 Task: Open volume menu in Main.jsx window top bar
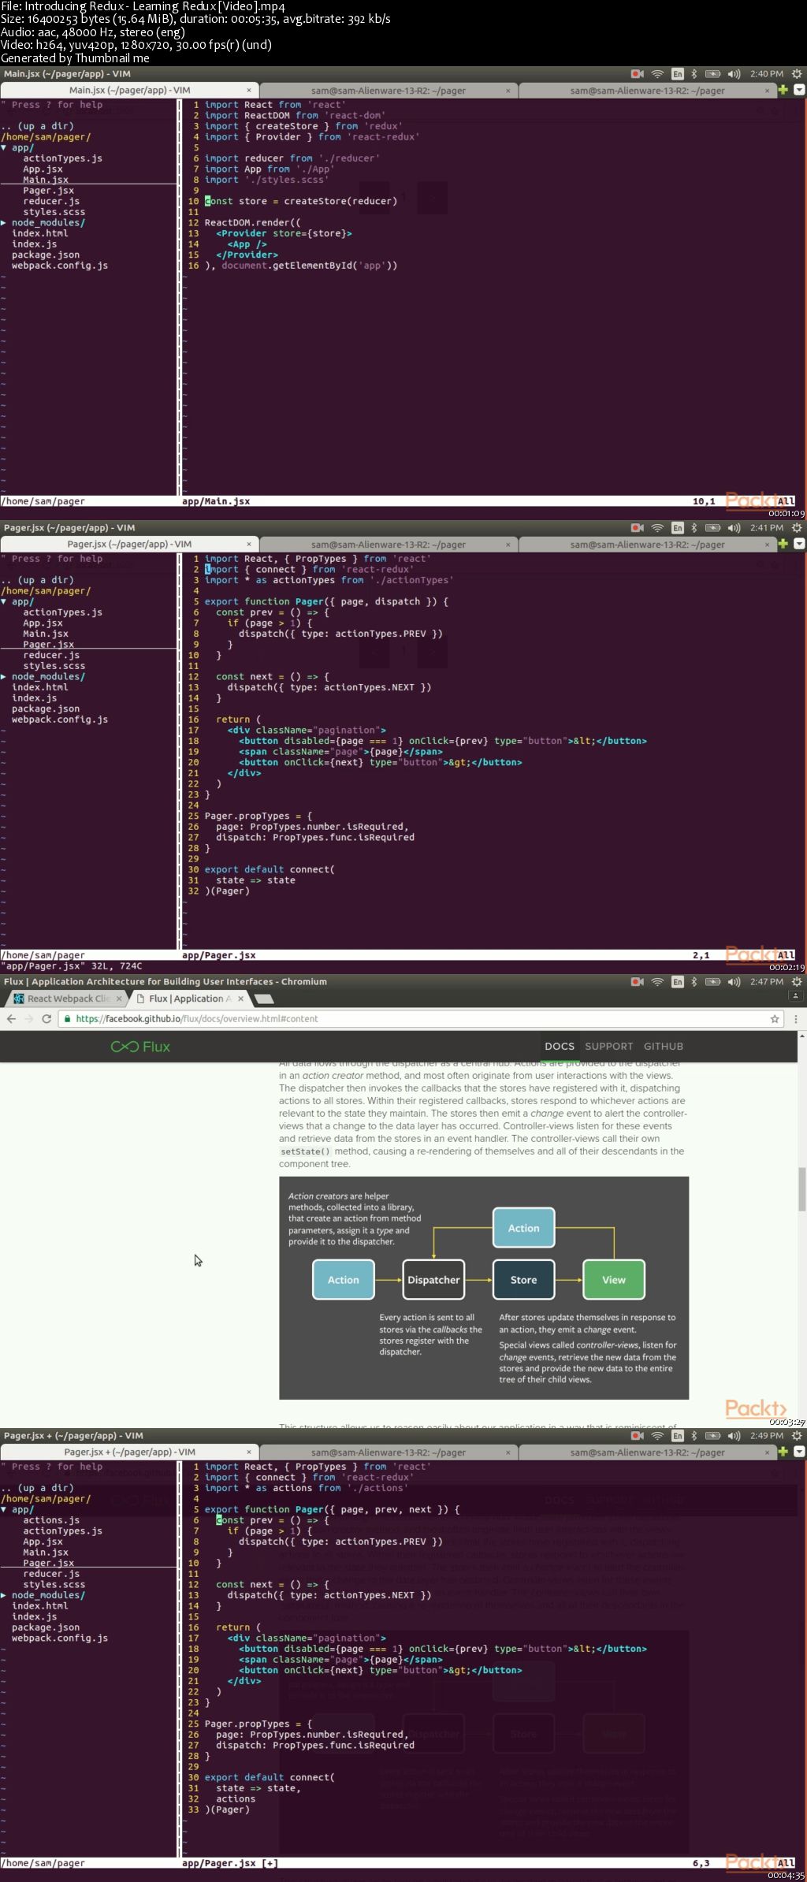[734, 73]
